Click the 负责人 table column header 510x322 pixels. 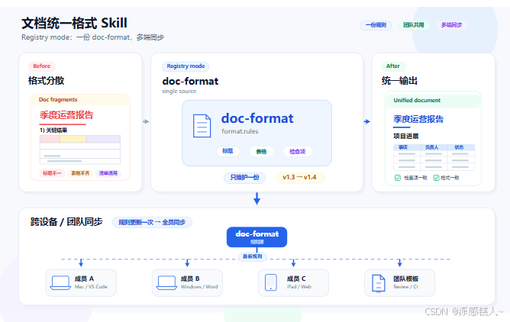[x=431, y=147]
